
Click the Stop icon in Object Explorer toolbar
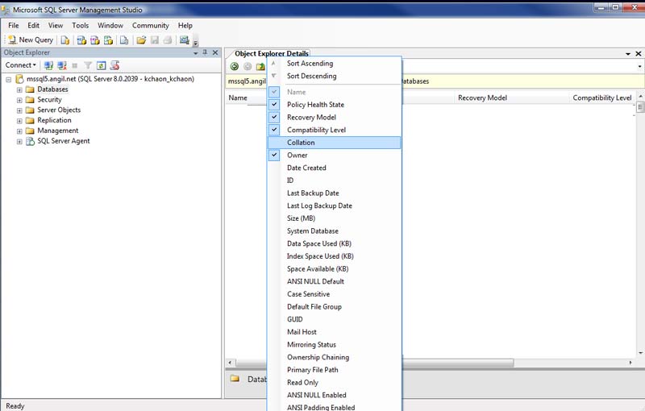(74, 65)
